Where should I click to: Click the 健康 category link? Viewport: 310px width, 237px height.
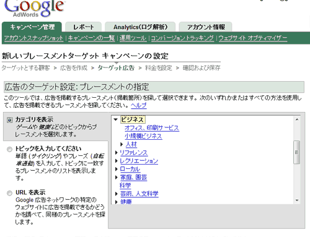(x=126, y=201)
